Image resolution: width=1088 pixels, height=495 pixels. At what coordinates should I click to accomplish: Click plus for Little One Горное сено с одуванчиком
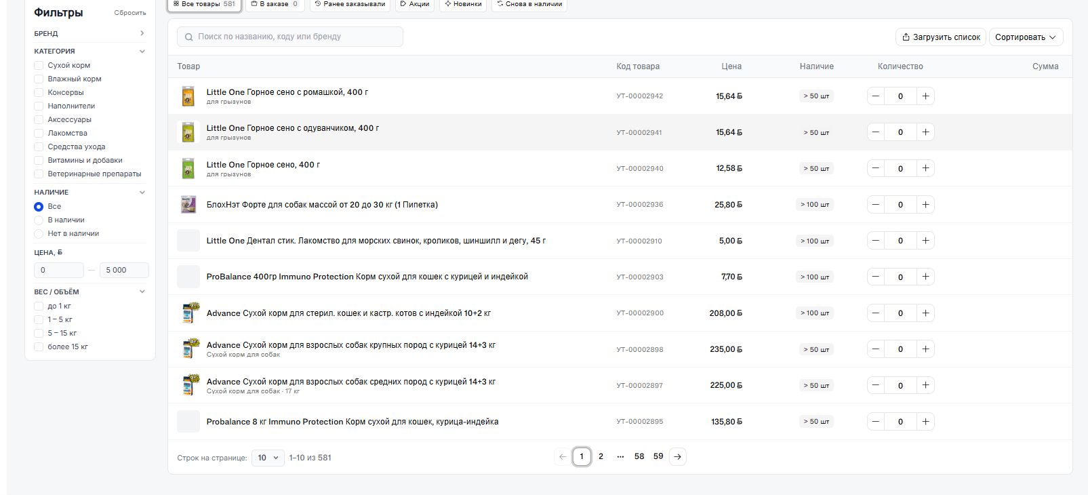coord(925,132)
